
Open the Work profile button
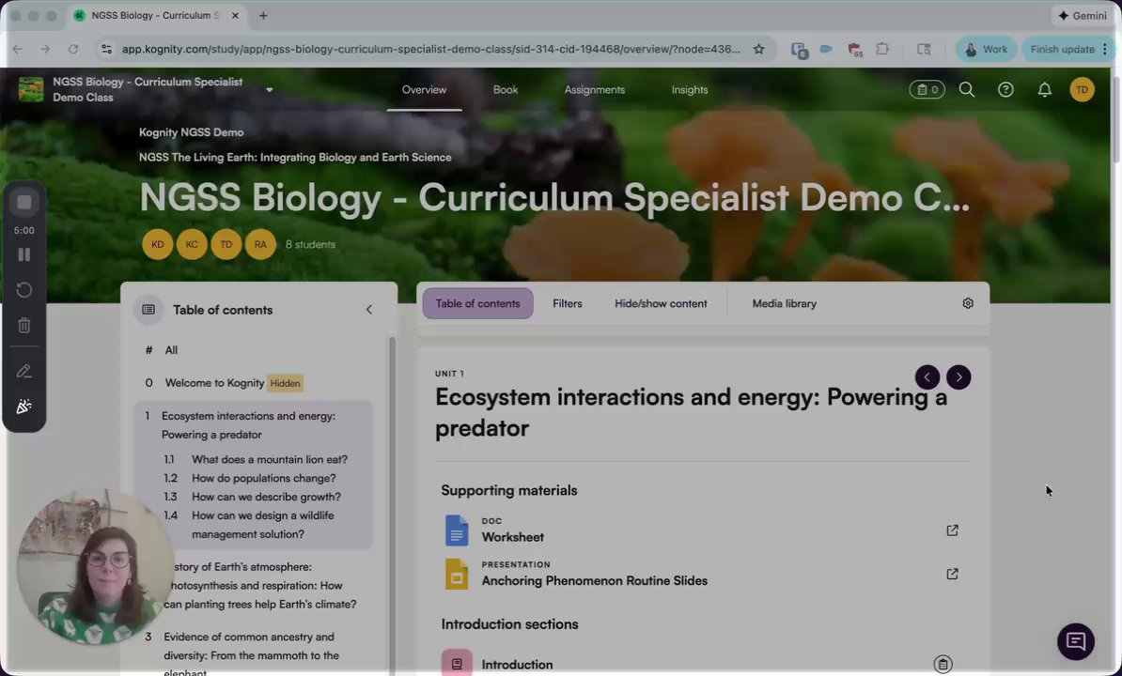(x=986, y=50)
